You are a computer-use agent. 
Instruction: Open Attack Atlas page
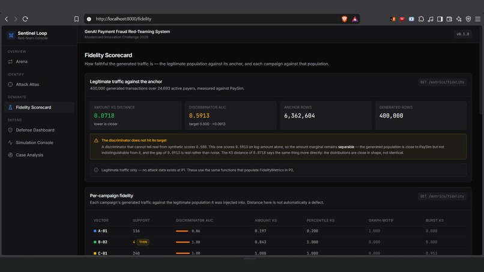39,84
